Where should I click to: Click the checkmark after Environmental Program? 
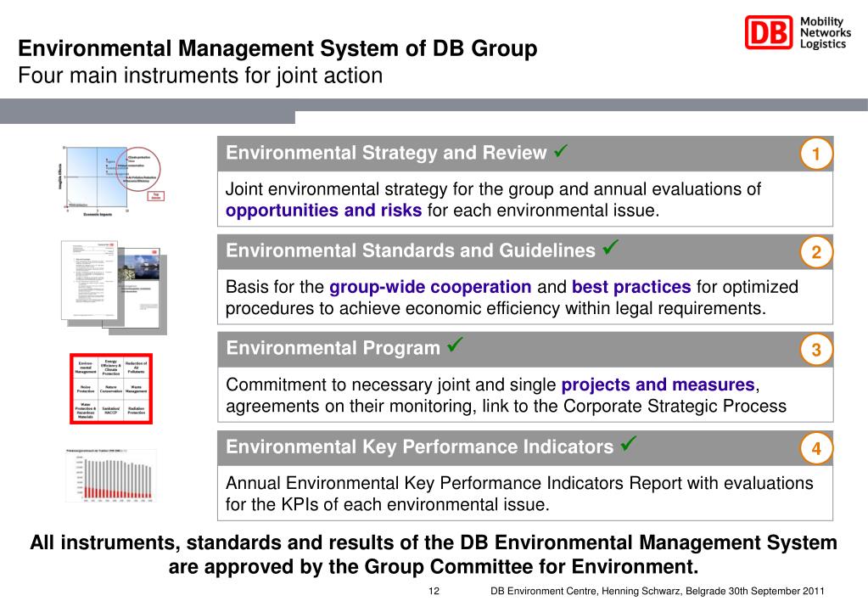455,345
